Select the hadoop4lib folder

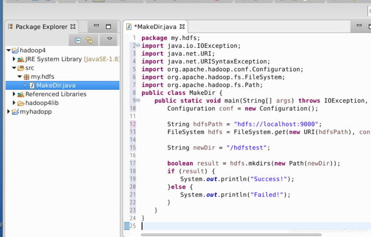tap(42, 103)
